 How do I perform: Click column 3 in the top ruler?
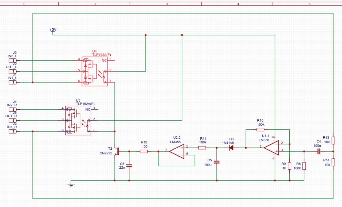(167, 4)
